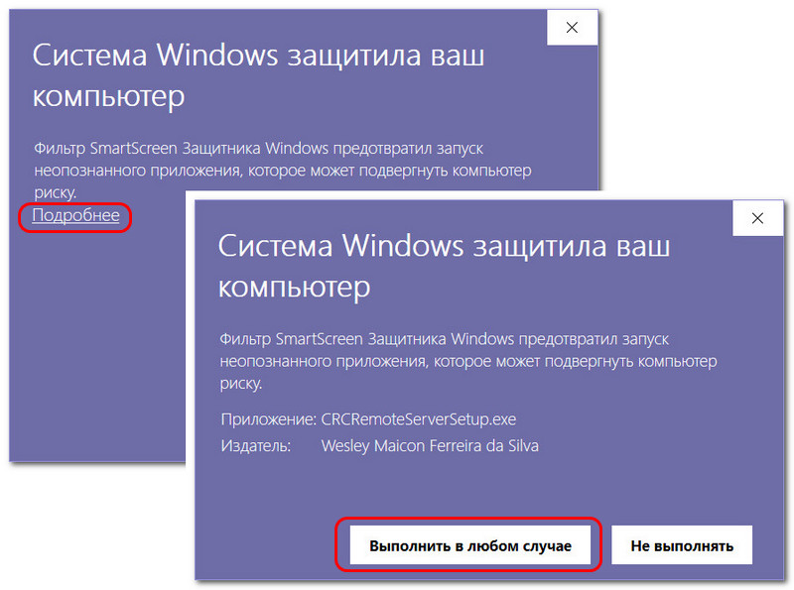Click the SmartScreen warning paragraph in back dialog

(x=283, y=171)
